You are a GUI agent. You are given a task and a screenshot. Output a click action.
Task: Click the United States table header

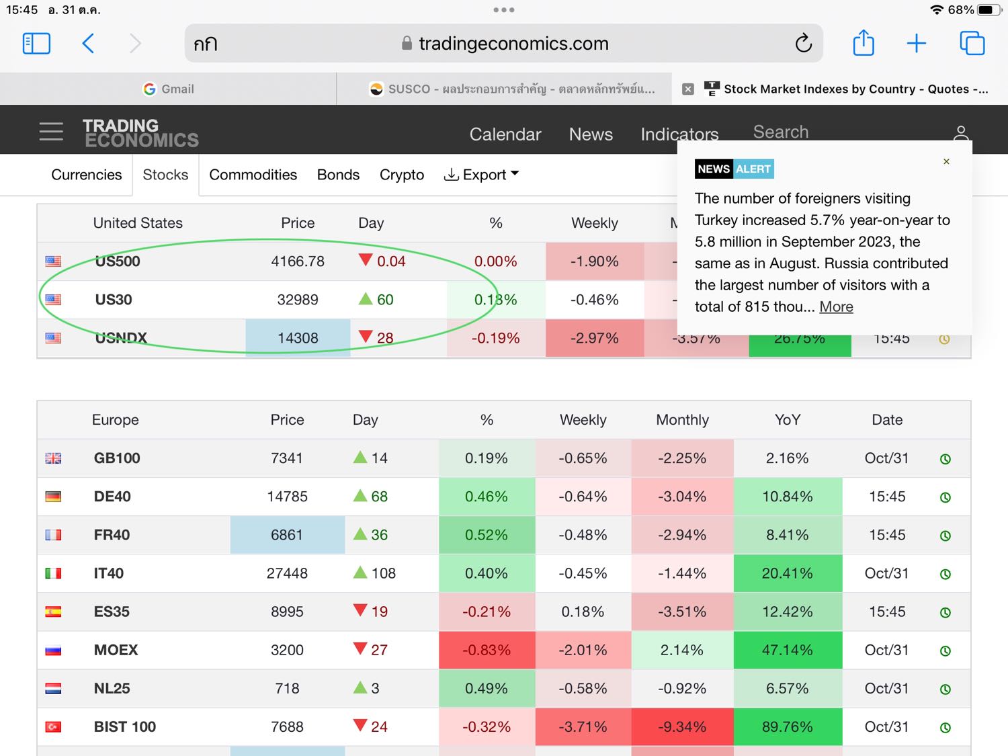tap(138, 223)
